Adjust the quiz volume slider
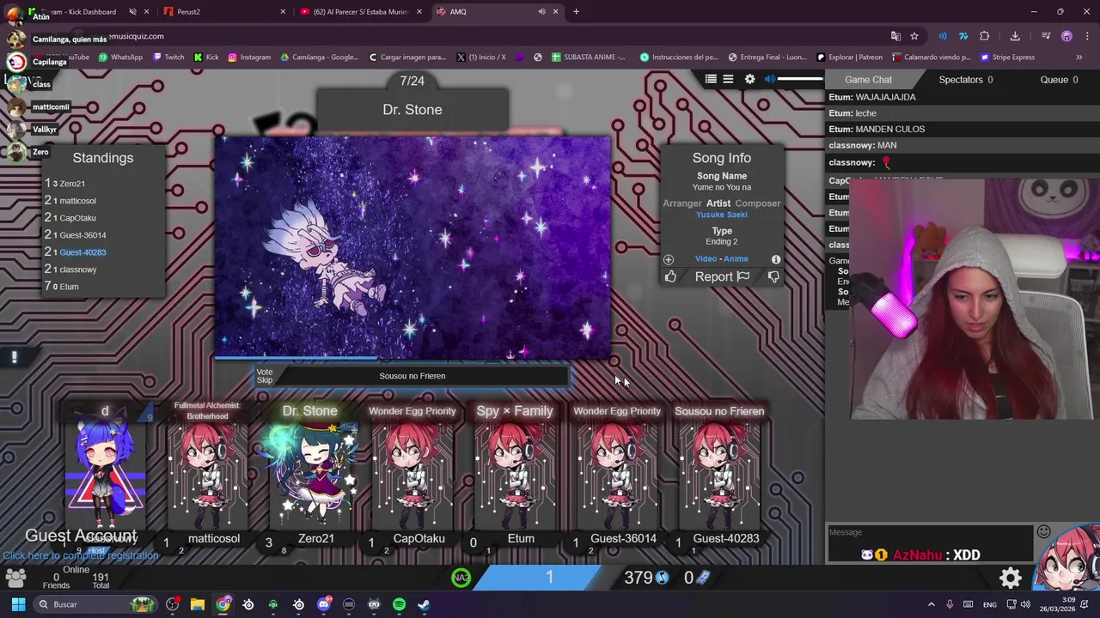 pos(800,79)
